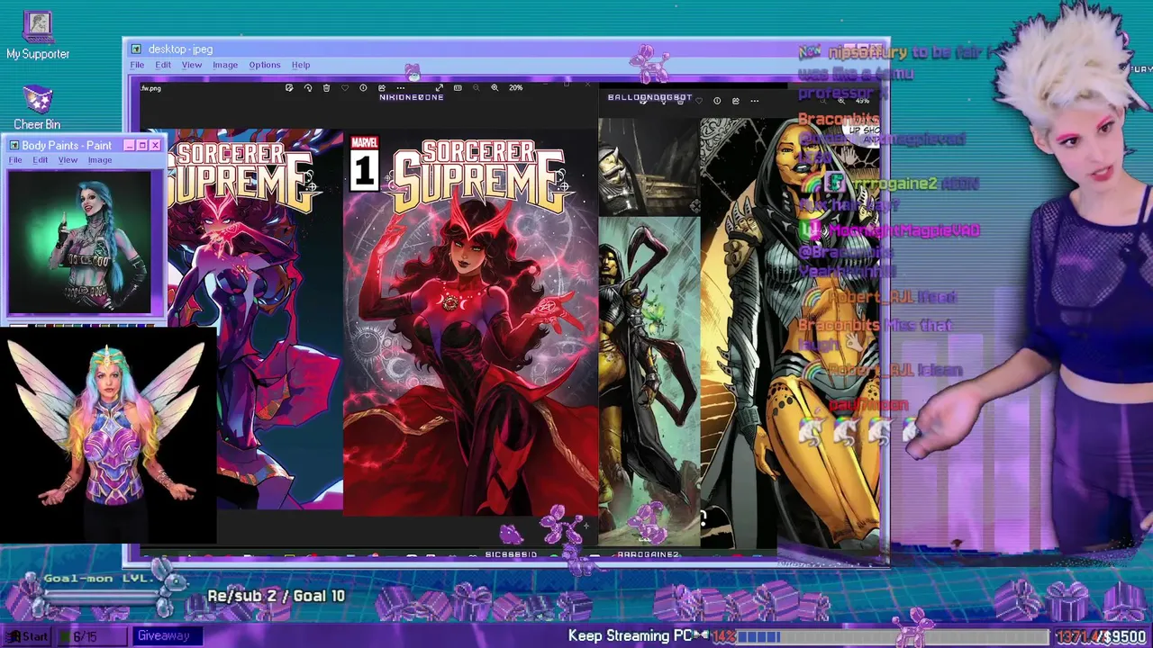Select the rainbow fairy wings body paint image
Screen dimensions: 1153x648
coord(108,434)
